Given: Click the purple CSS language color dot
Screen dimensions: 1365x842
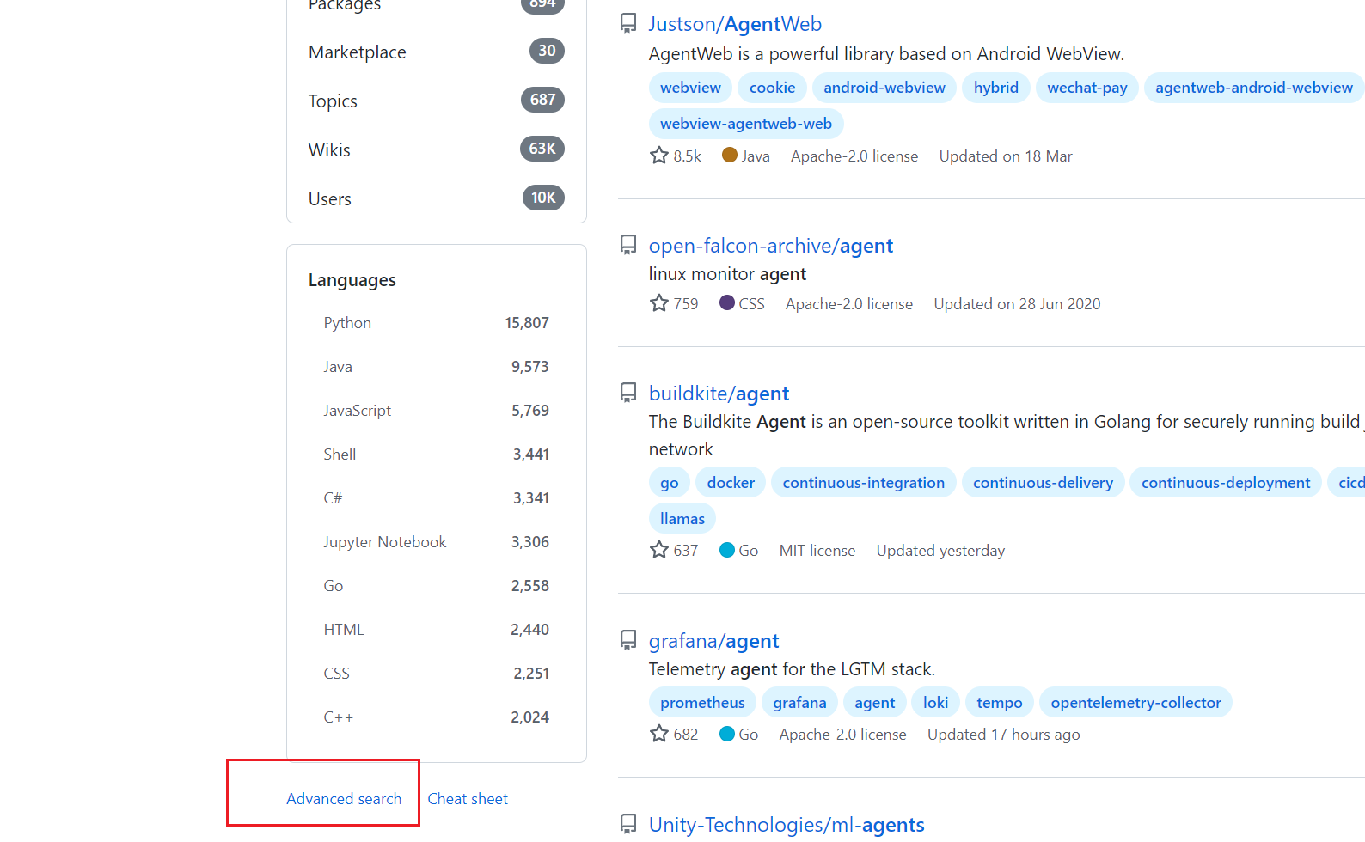Looking at the screenshot, I should (727, 302).
